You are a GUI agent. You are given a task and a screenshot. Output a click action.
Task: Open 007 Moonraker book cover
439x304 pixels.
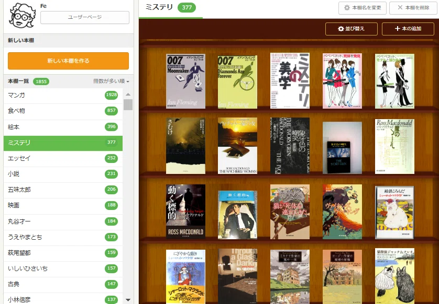click(x=185, y=81)
